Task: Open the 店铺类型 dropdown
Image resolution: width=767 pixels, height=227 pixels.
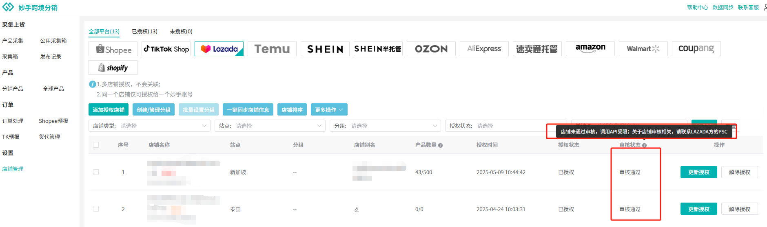Action: tap(150, 126)
